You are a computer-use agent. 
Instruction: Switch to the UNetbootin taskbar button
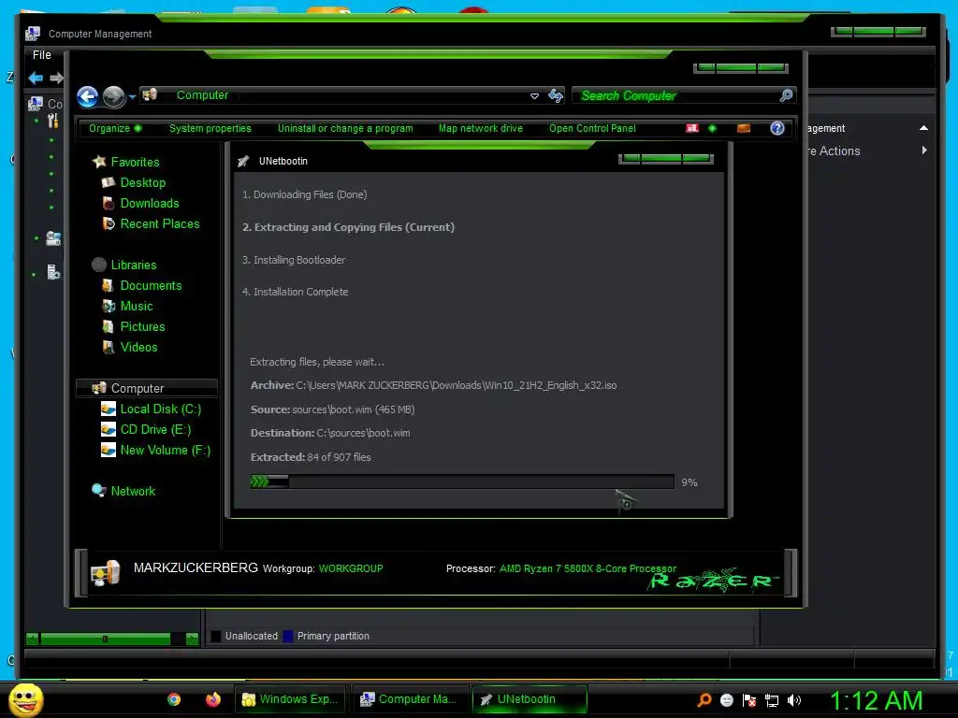[530, 699]
